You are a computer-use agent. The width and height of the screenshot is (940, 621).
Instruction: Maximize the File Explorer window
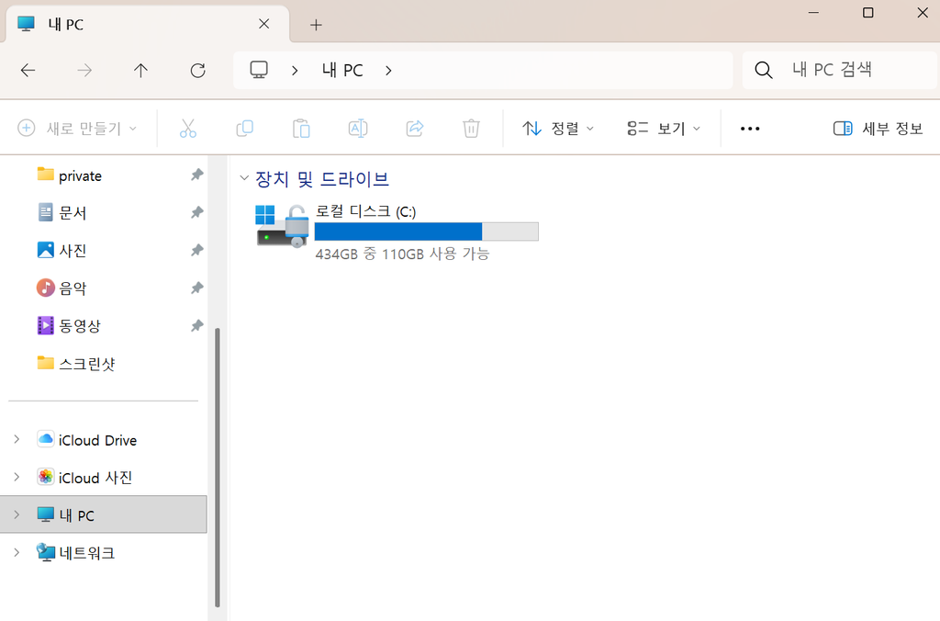868,13
